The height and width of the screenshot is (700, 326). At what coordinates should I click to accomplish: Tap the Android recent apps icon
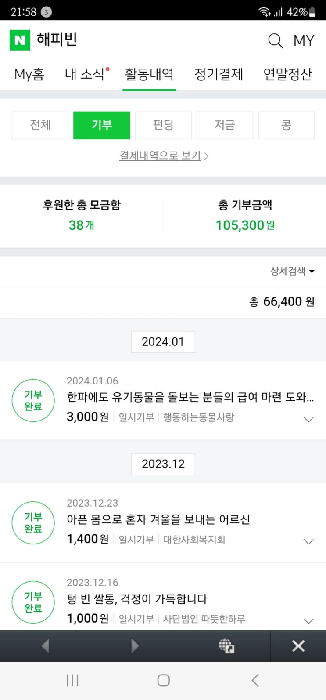(72, 681)
